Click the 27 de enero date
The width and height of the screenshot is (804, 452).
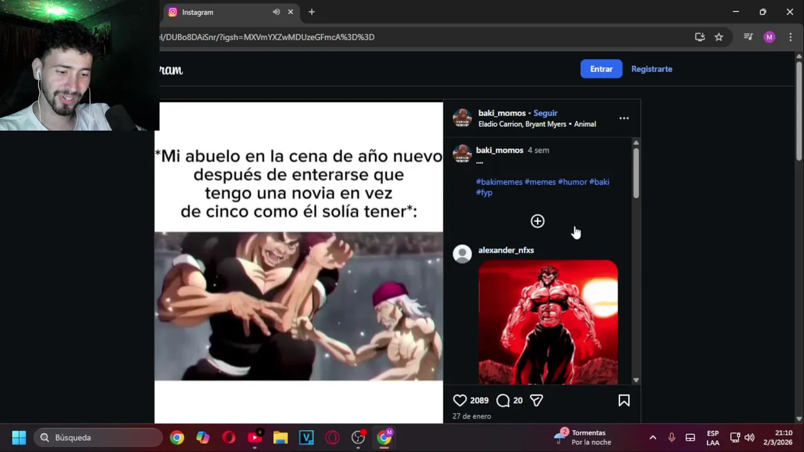coord(472,416)
